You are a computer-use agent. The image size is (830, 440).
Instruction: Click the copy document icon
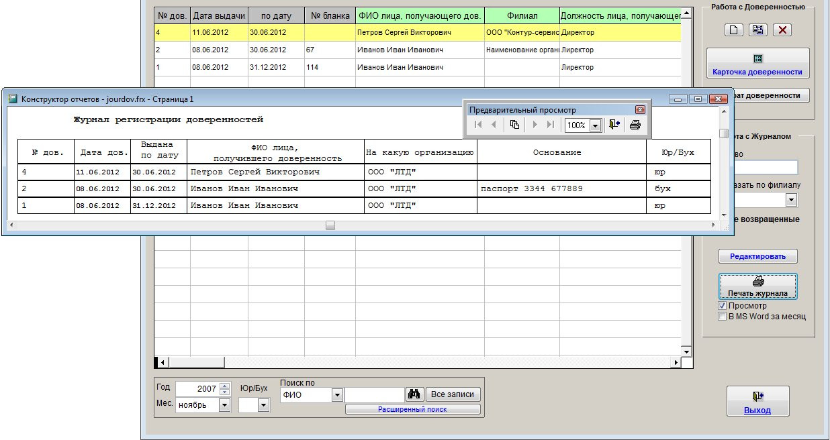point(758,30)
